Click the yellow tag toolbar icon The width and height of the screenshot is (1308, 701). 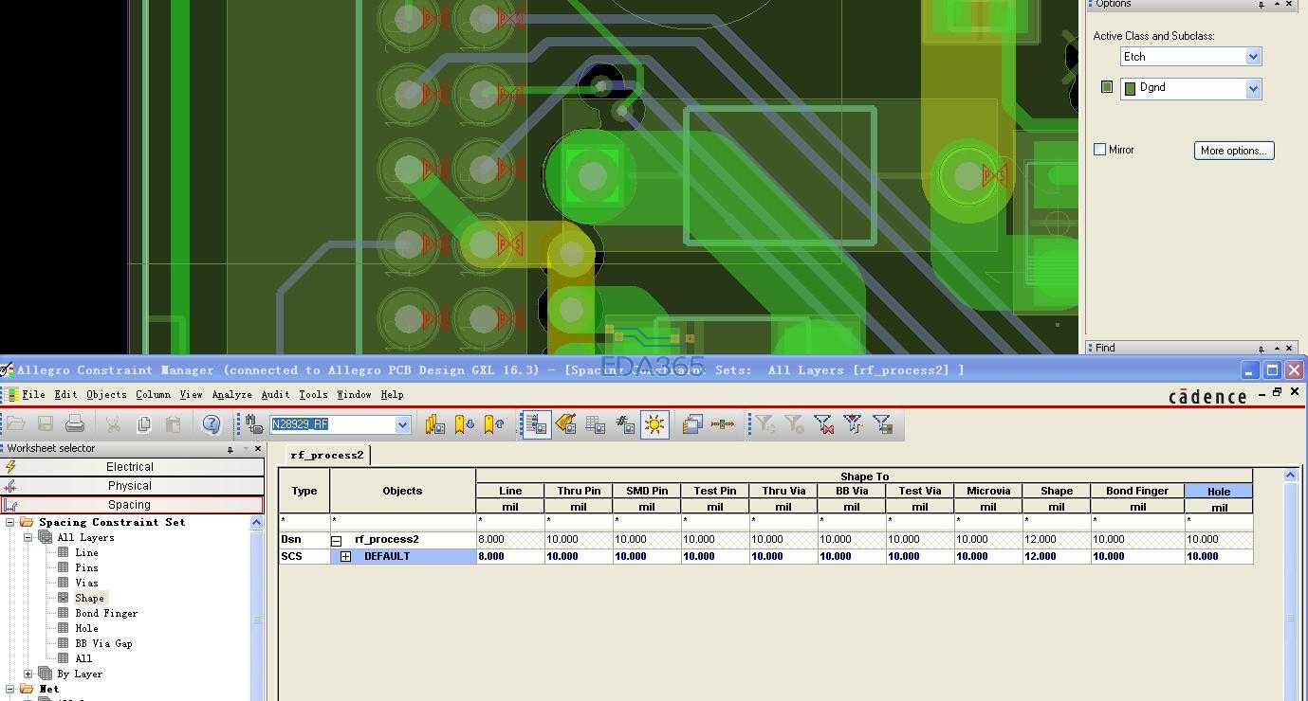566,424
